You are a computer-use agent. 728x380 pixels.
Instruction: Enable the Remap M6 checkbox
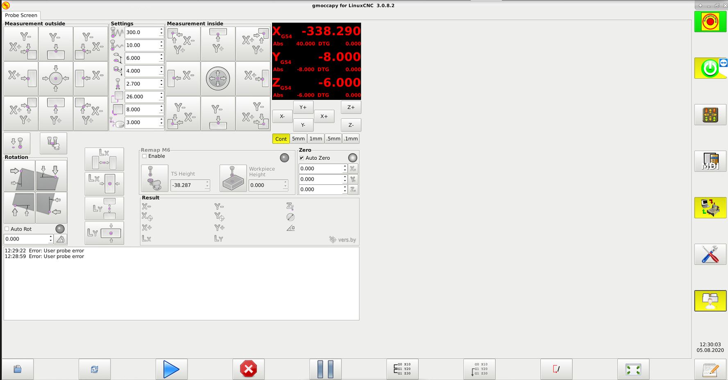coord(145,156)
